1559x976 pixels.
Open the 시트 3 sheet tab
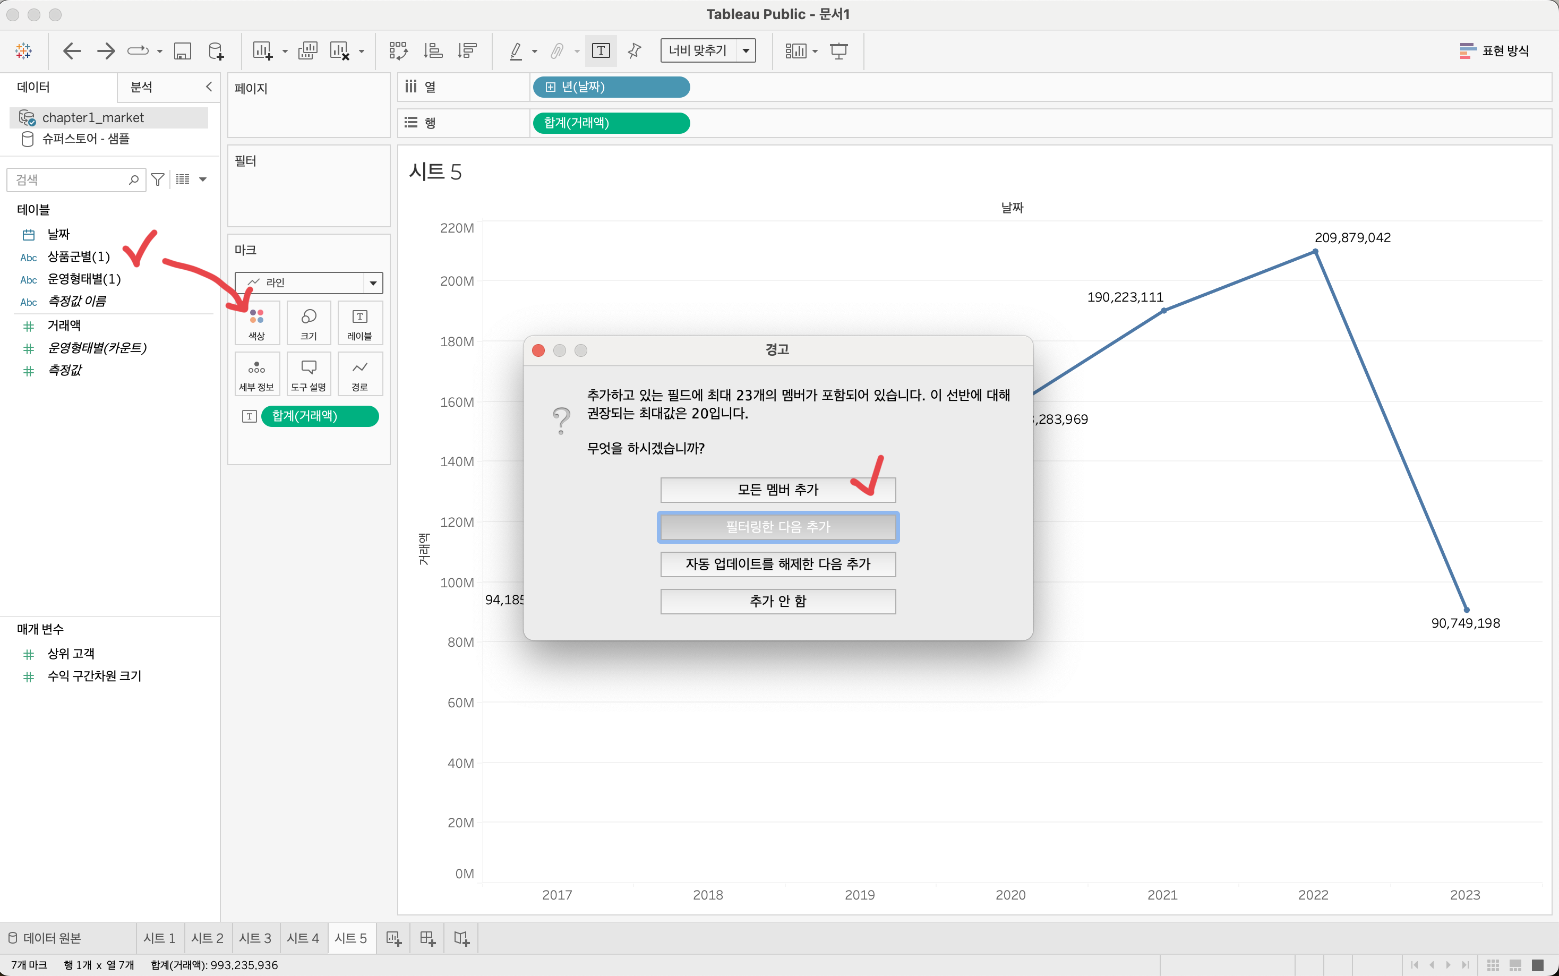point(255,938)
